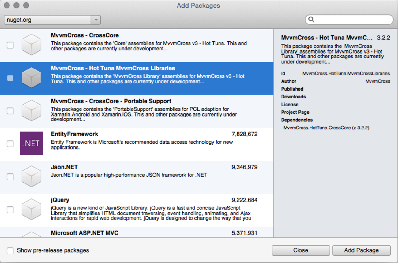
Task: Check the jQuery package checkbox
Action: pos(10,210)
